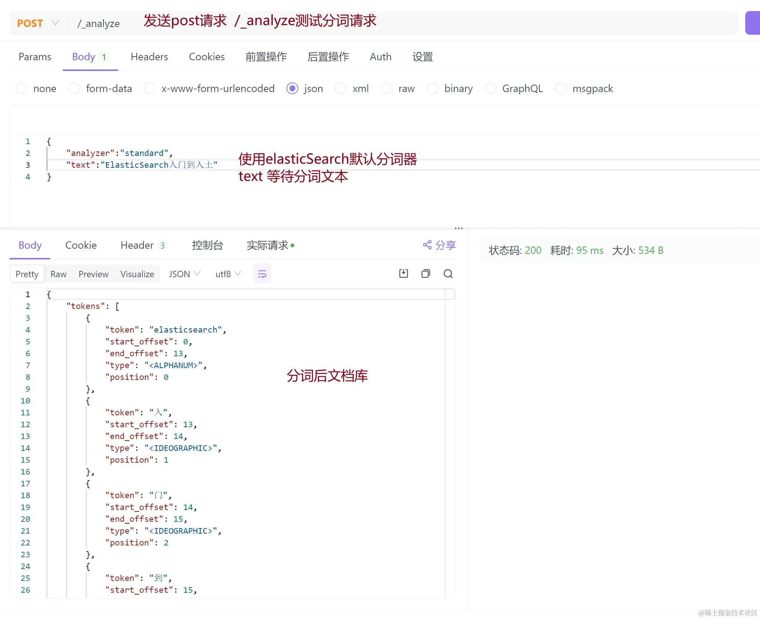Open the share panel via the 分享 icon
The width and height of the screenshot is (760, 619).
[439, 245]
